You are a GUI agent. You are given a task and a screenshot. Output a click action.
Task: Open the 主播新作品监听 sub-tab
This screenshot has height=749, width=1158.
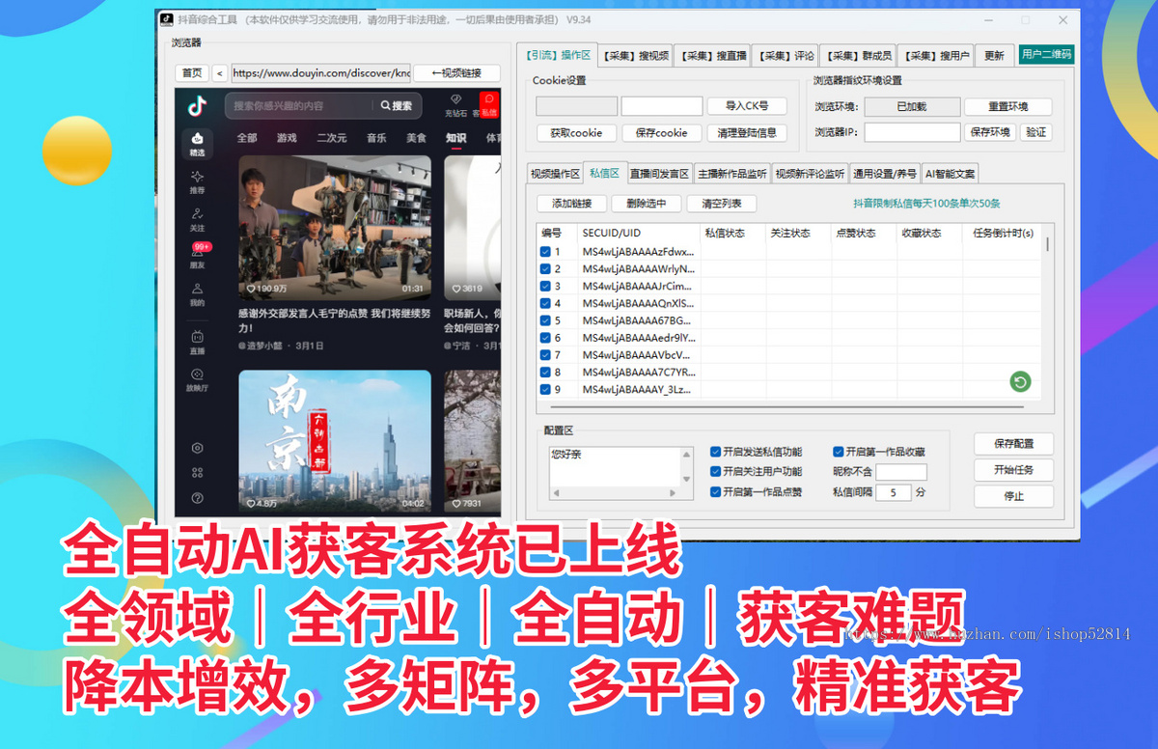[732, 174]
